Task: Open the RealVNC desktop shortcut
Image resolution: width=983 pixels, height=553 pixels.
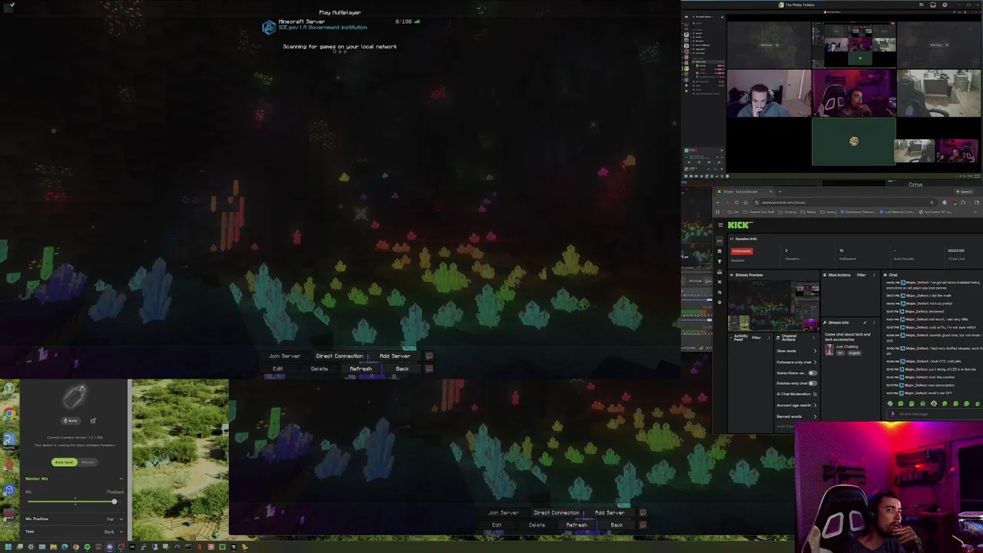Action: coord(9,441)
